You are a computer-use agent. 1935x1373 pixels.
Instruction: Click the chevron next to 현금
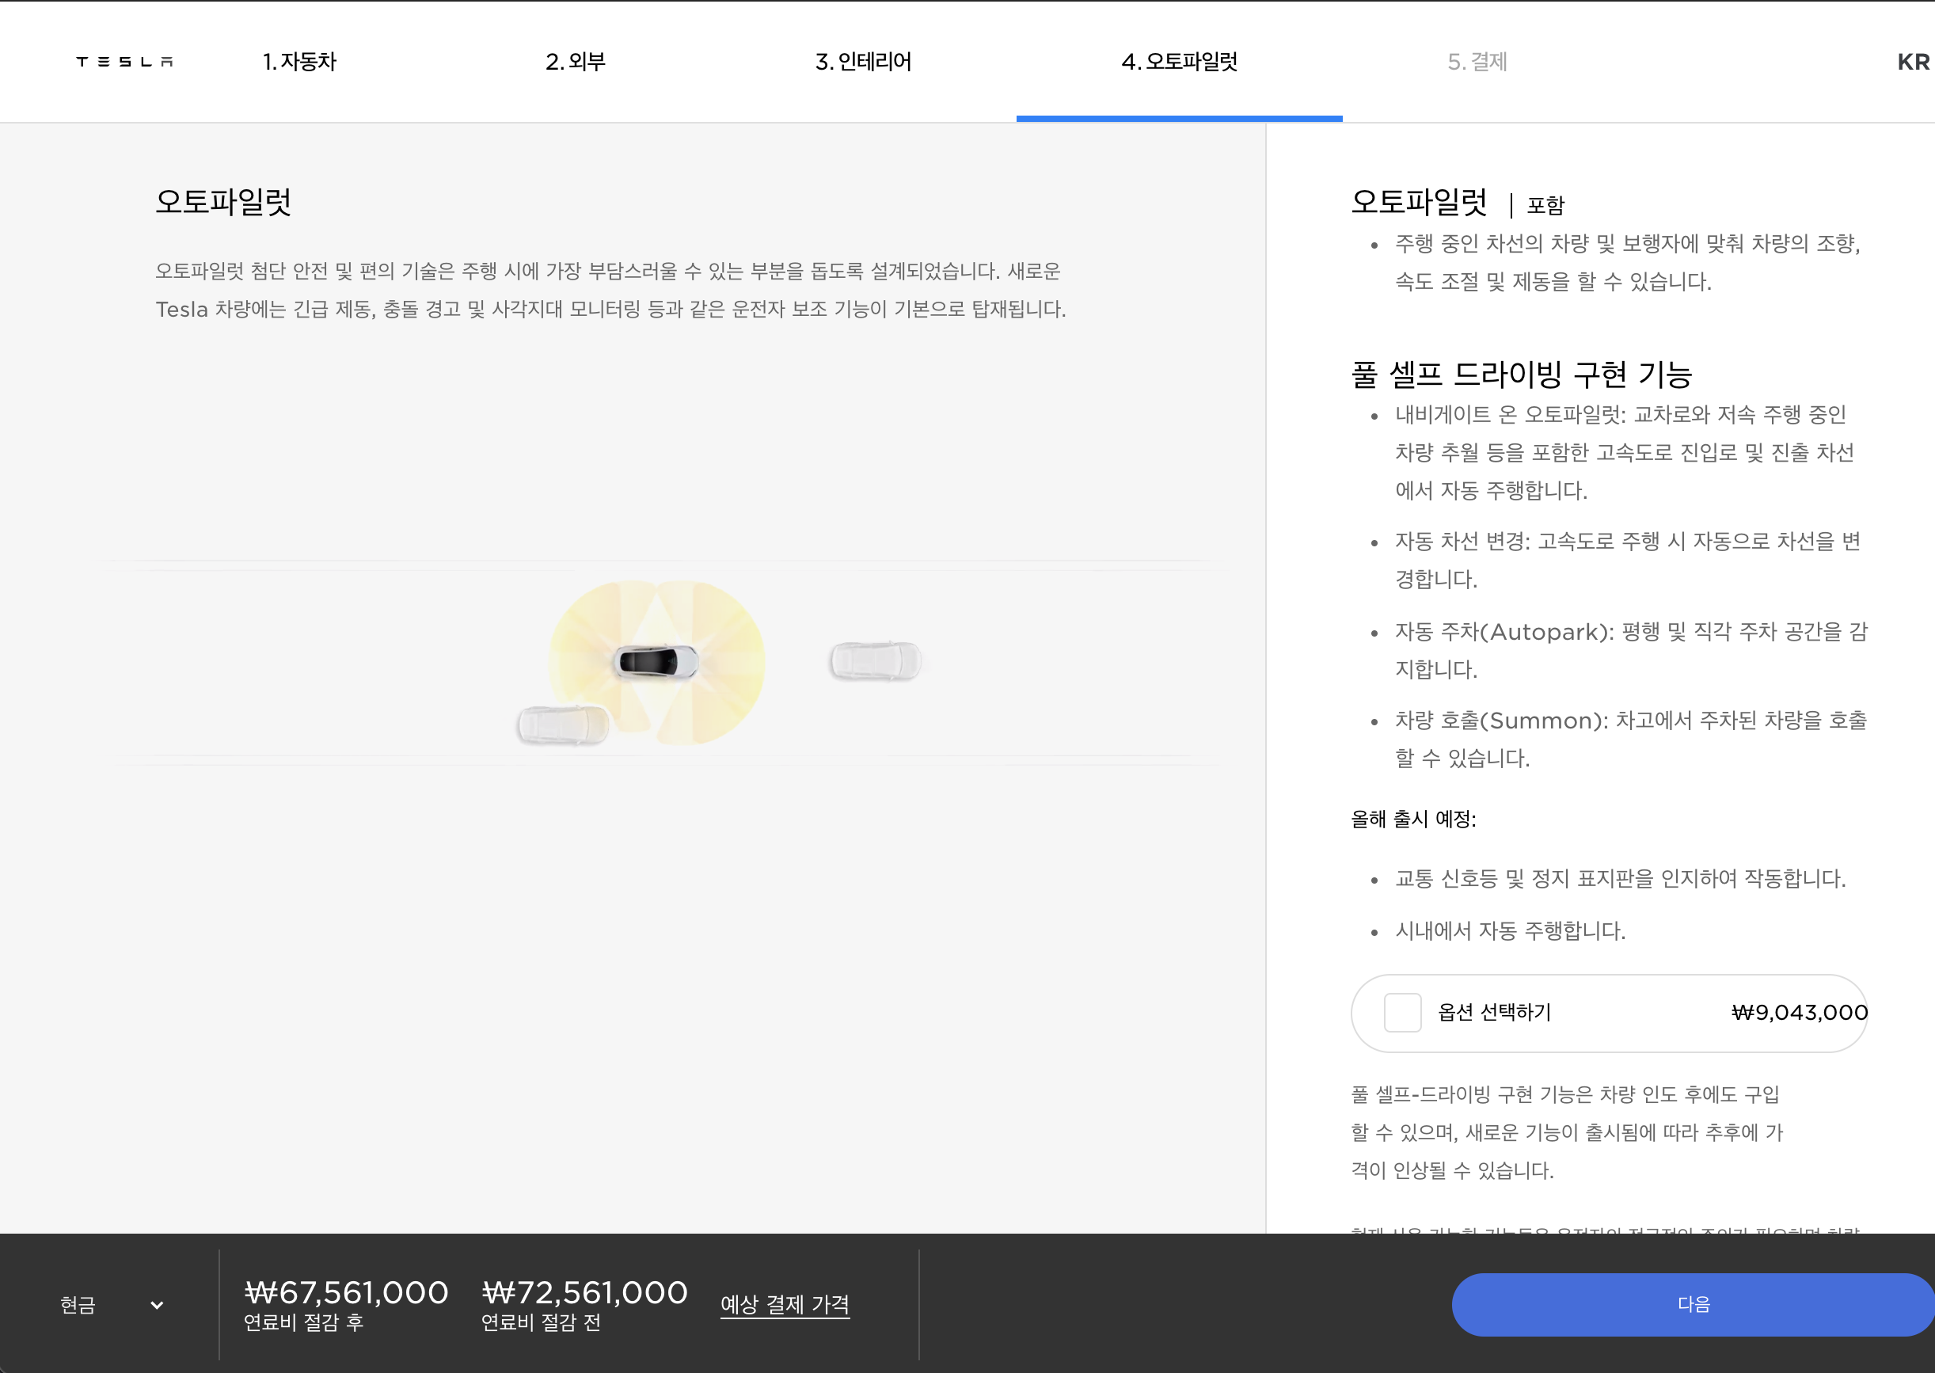point(157,1305)
